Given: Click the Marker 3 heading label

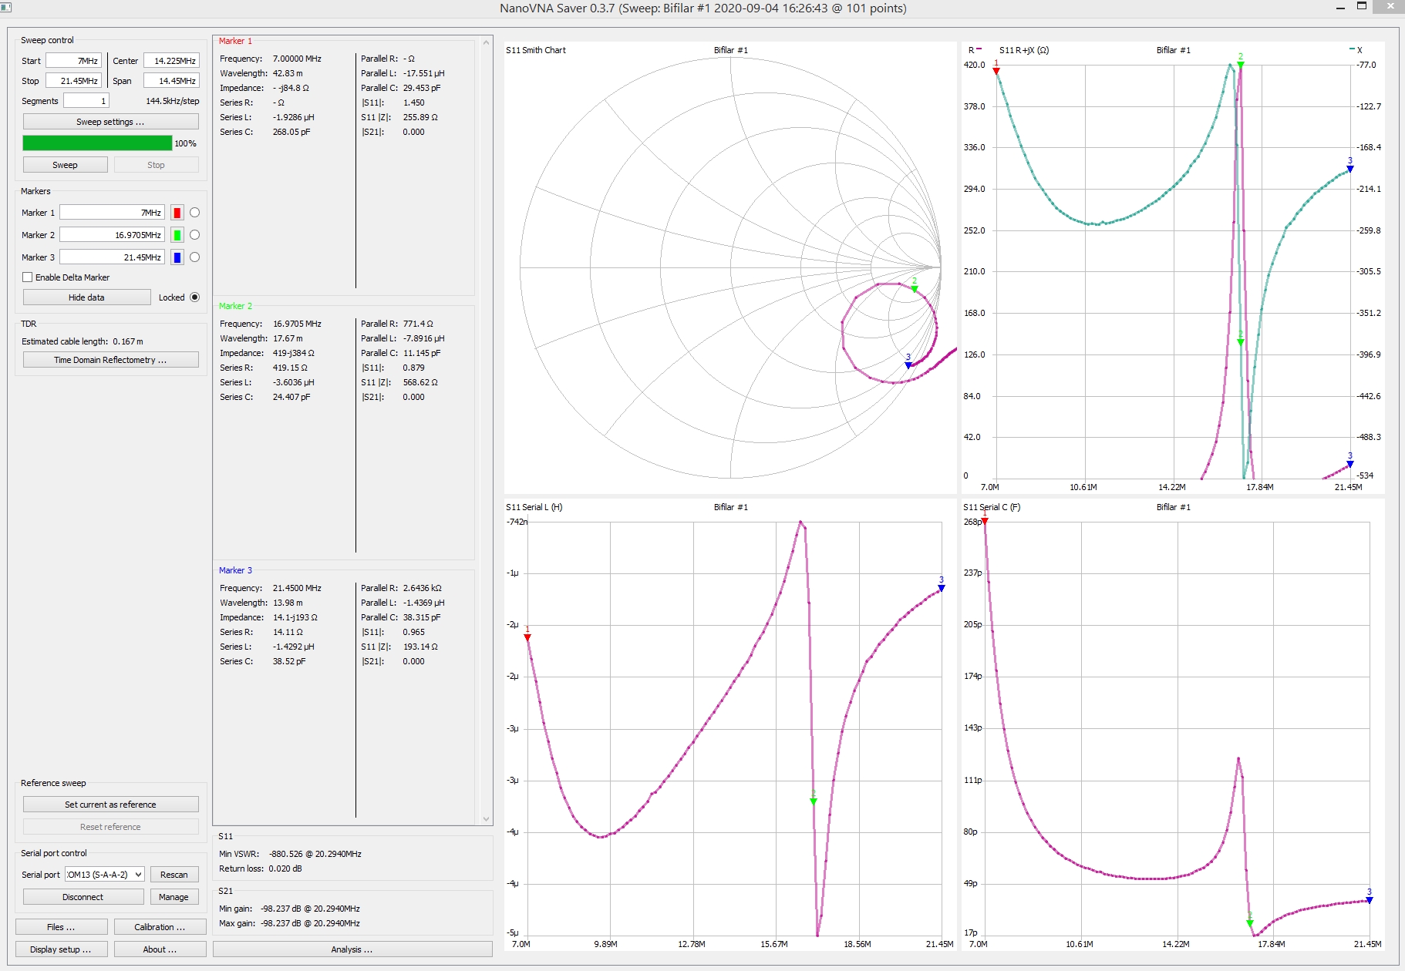Looking at the screenshot, I should (235, 570).
